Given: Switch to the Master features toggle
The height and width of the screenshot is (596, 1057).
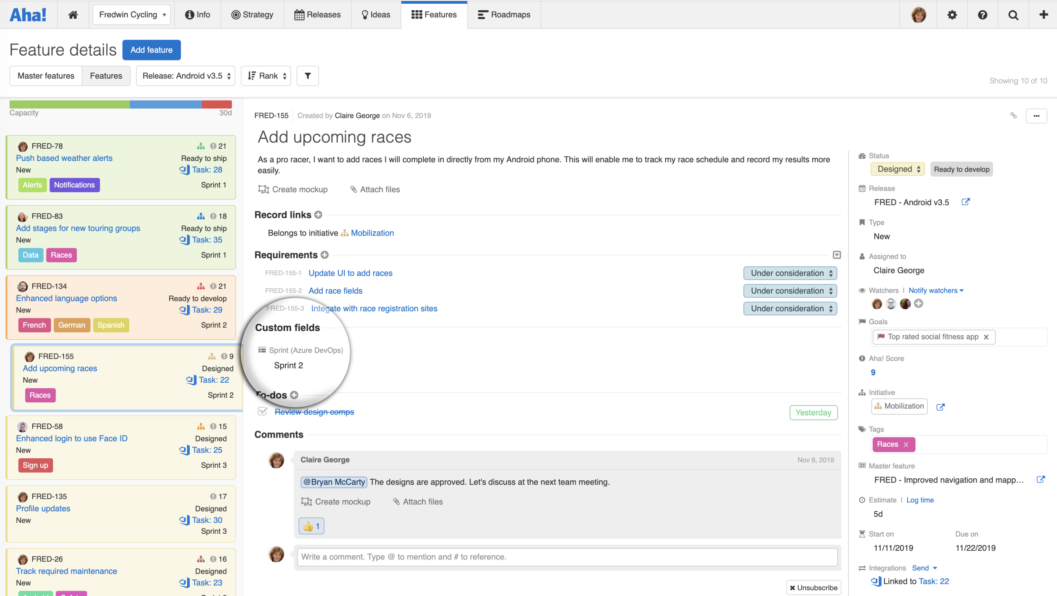Looking at the screenshot, I should [46, 76].
